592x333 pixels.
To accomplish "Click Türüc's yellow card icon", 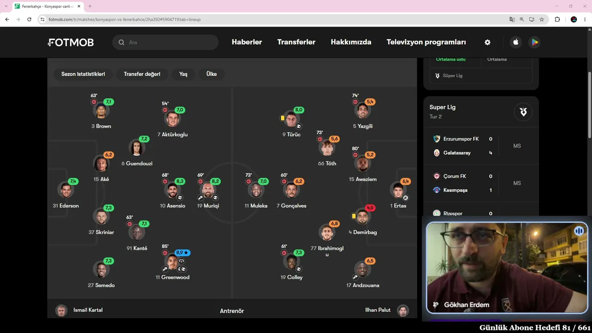I will pos(282,118).
